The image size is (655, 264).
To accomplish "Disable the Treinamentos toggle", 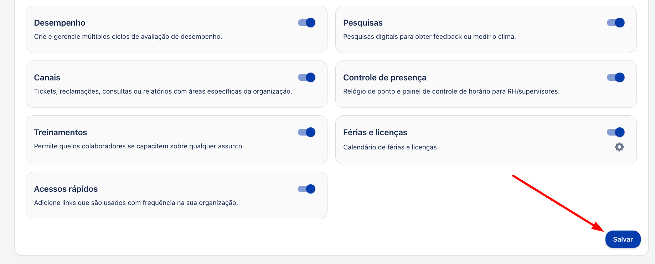I will [x=306, y=132].
